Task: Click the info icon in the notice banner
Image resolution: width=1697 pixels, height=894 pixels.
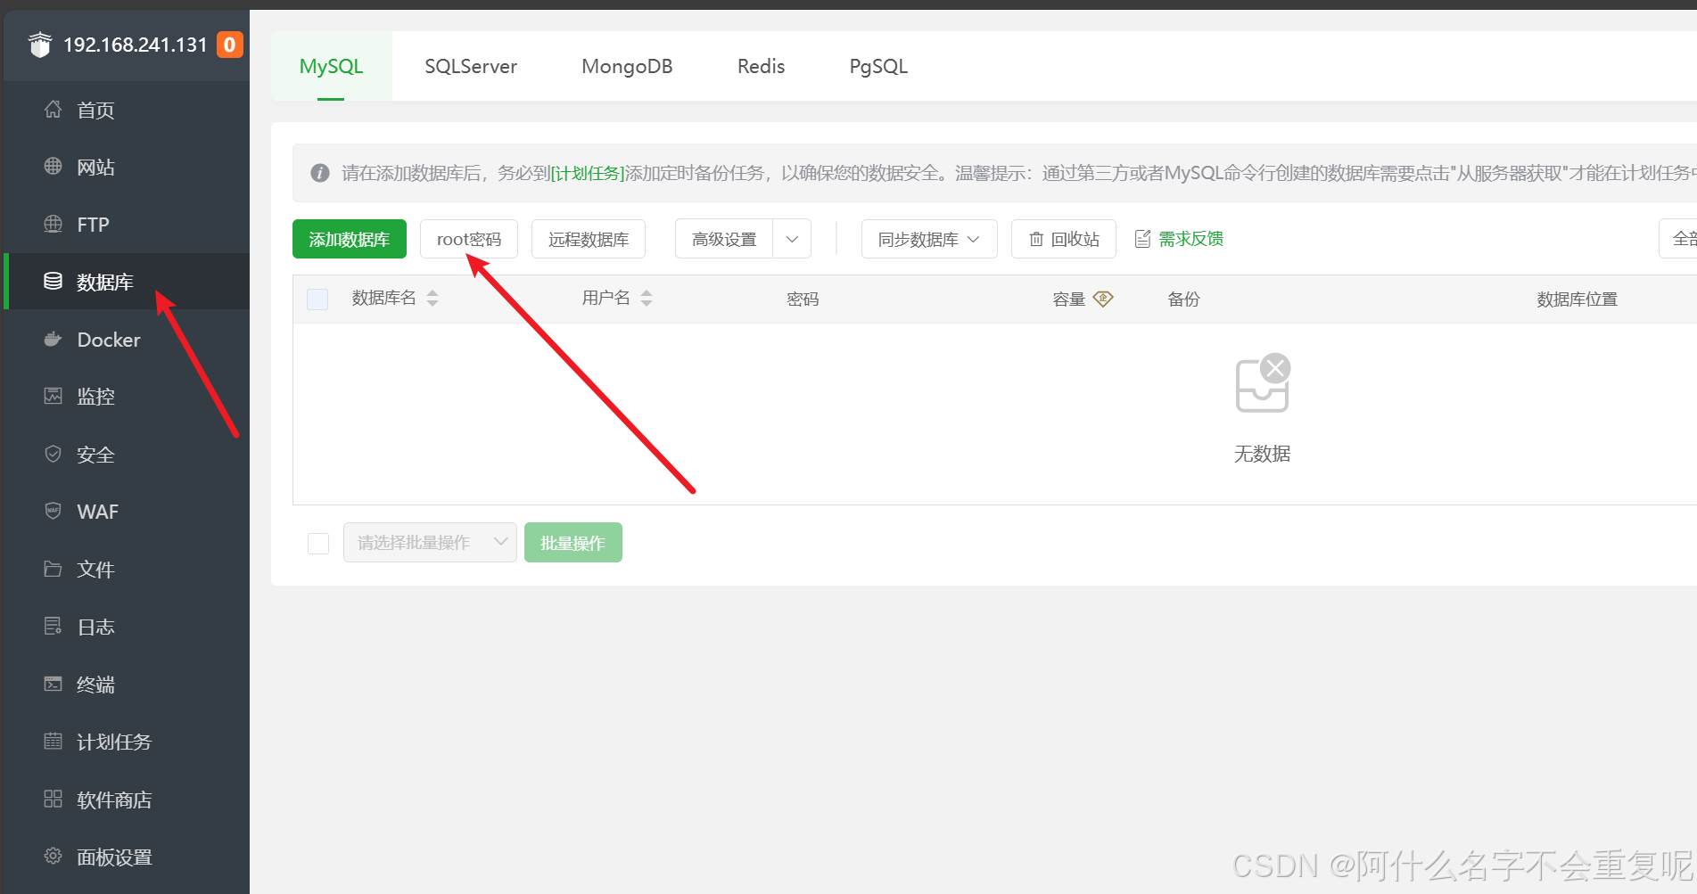Action: 320,173
